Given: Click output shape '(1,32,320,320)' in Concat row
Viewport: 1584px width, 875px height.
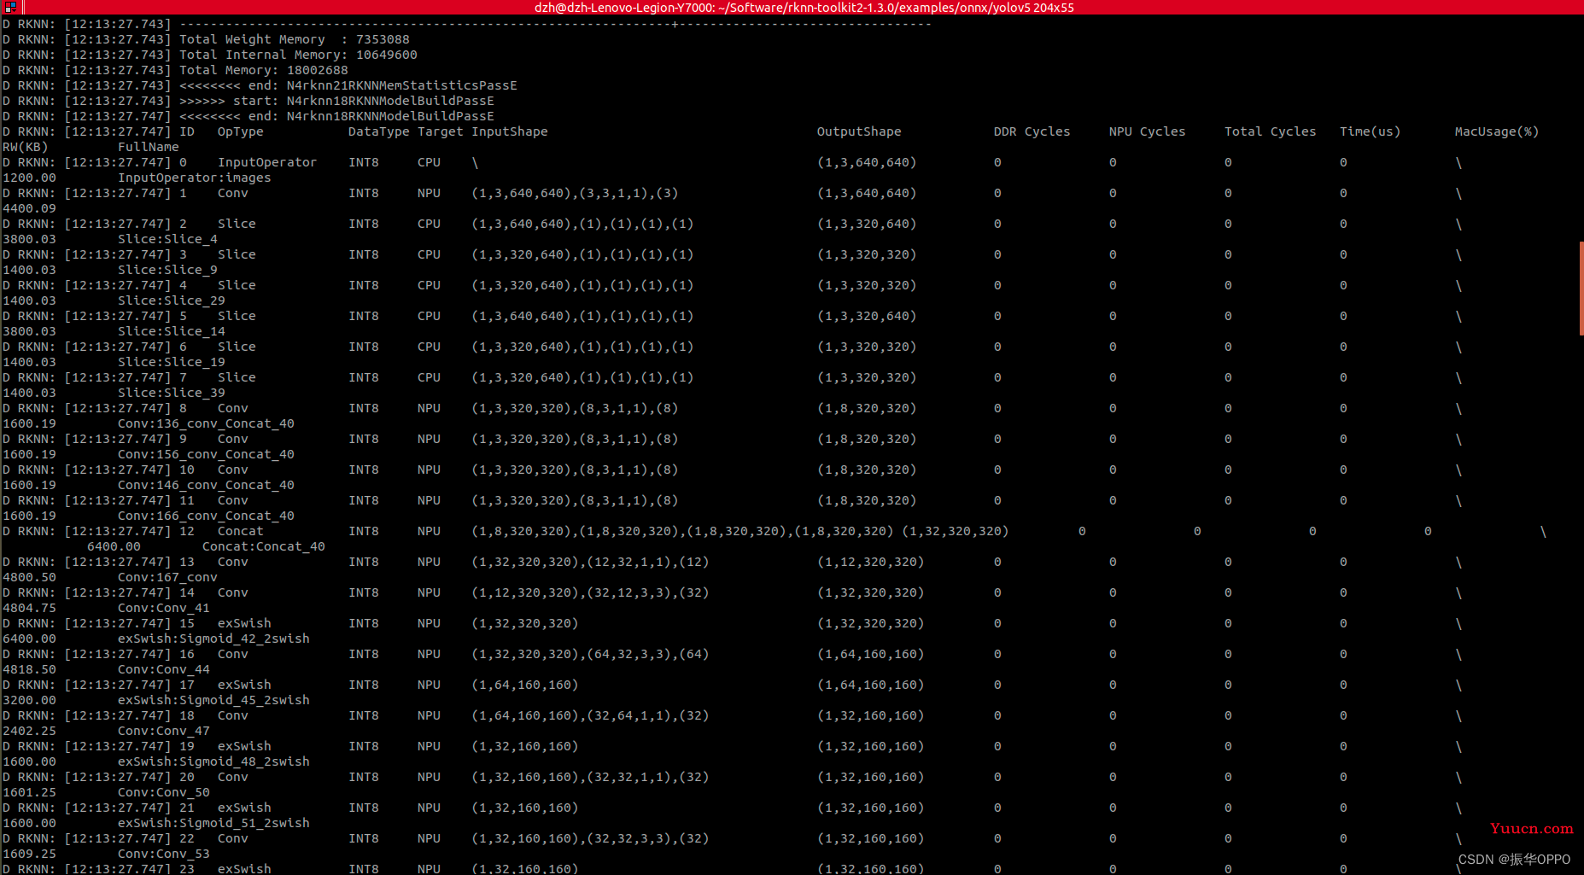Looking at the screenshot, I should pos(956,531).
